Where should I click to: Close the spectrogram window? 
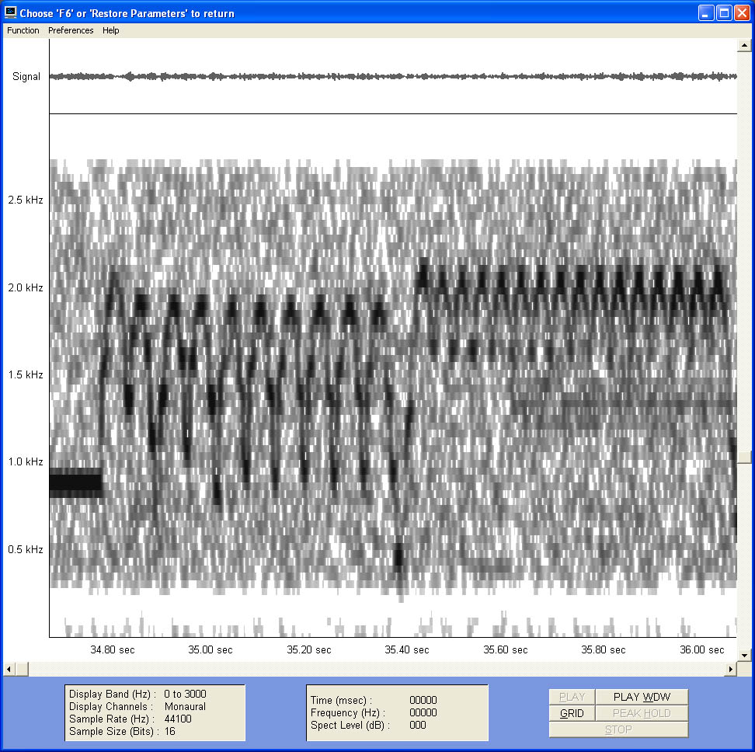(742, 13)
